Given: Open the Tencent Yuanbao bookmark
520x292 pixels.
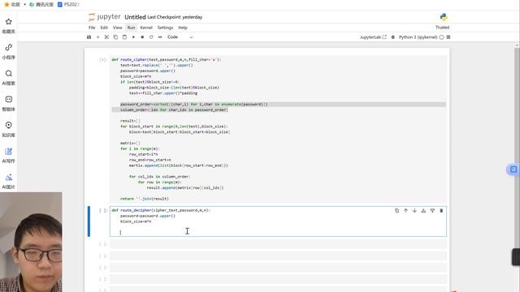Looking at the screenshot, I should pos(41,4).
